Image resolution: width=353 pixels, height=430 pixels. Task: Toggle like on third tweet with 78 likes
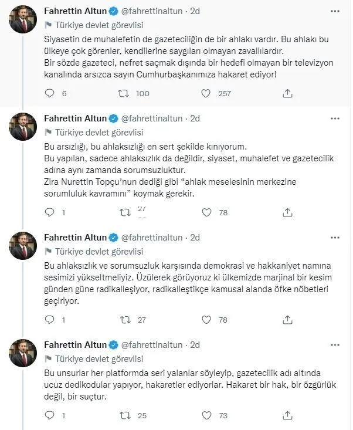(x=206, y=320)
